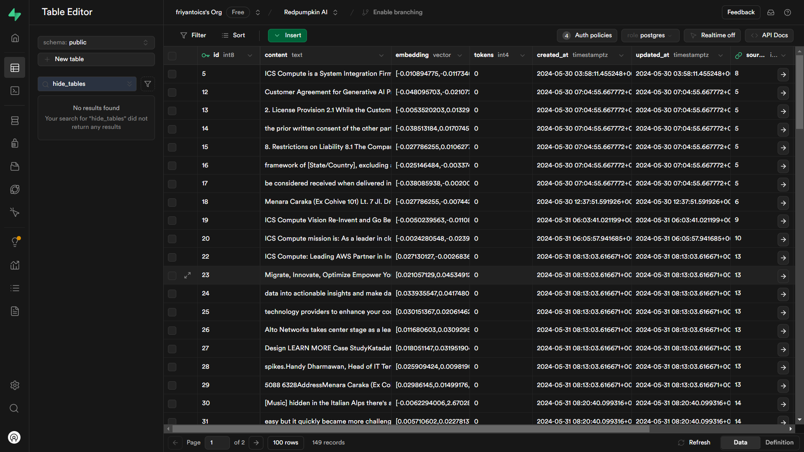
Task: Click the table list filter funnel icon
Action: [x=148, y=84]
